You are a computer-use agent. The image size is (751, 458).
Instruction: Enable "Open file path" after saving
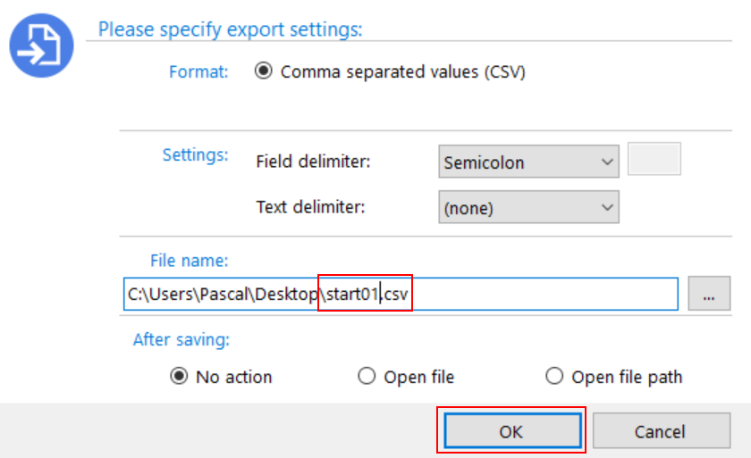[x=554, y=377]
